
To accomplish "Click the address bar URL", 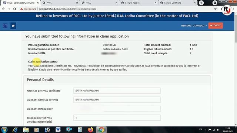I will (67, 9).
